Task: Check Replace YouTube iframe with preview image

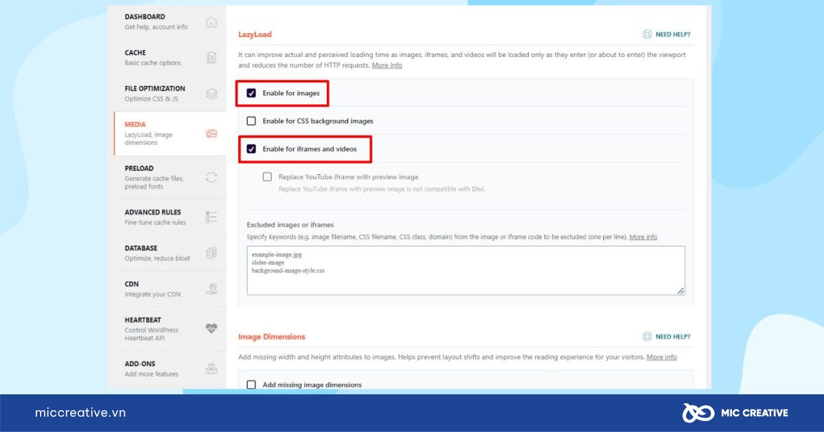Action: point(267,177)
